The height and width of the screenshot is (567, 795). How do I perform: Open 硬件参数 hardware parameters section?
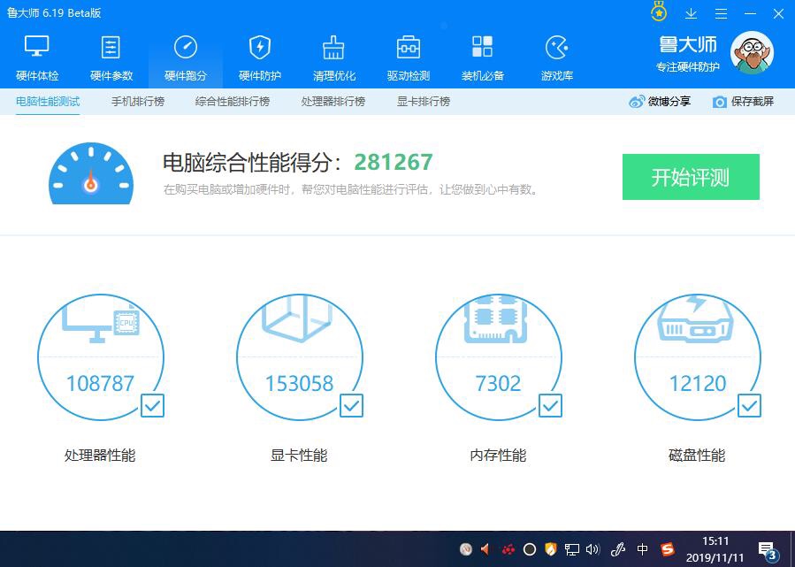[x=111, y=57]
